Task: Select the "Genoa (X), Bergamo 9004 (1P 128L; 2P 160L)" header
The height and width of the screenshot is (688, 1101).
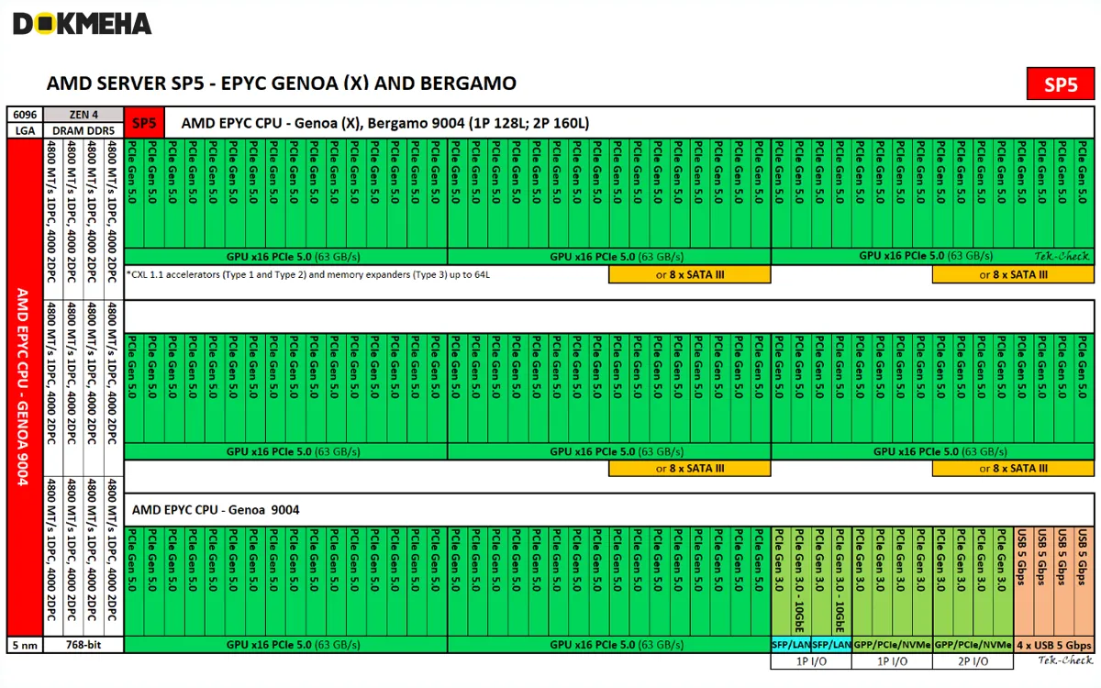Action: 384,123
